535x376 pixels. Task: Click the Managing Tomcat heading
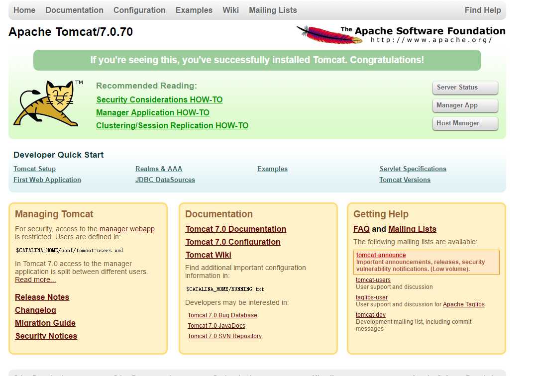(54, 214)
